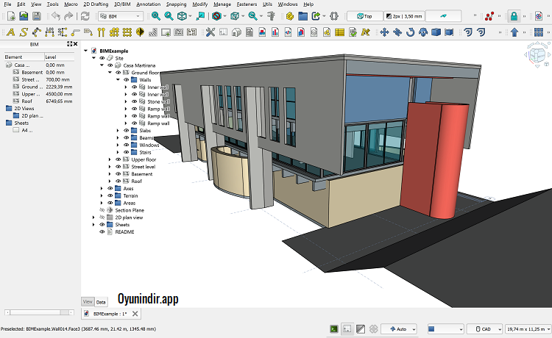Click the Fit selection zoom icon
The height and width of the screenshot is (338, 552).
coord(169,16)
